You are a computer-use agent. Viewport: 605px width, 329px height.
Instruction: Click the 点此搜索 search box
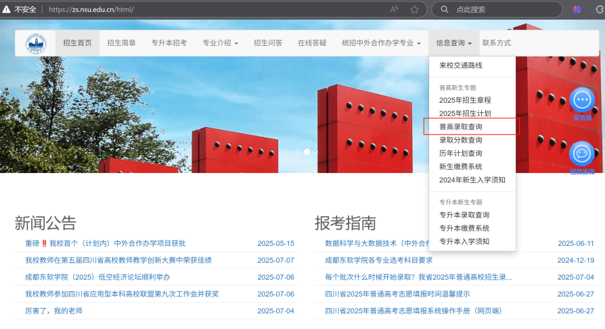click(x=497, y=9)
